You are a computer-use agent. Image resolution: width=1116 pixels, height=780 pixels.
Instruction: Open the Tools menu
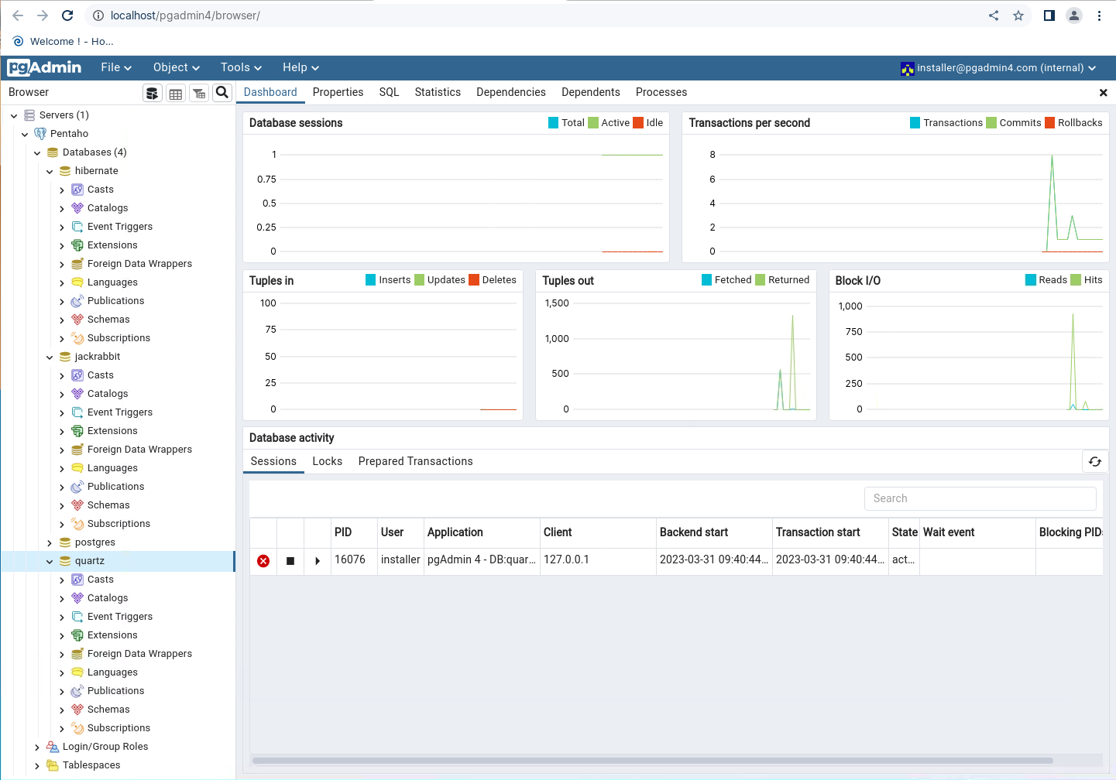(241, 68)
